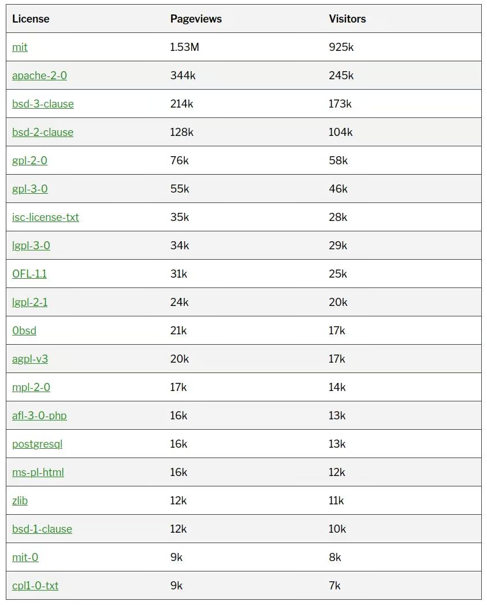This screenshot has width=487, height=605.
Task: Open the mit license link
Action: point(20,47)
